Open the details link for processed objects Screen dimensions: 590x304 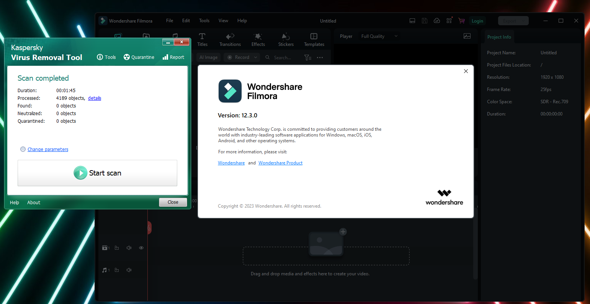click(95, 98)
